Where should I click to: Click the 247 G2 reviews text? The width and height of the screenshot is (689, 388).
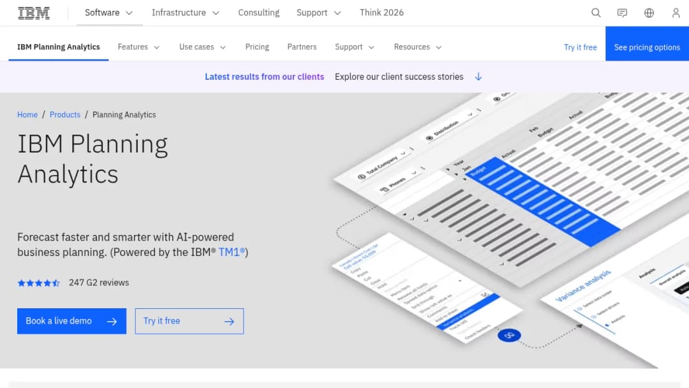tap(99, 283)
